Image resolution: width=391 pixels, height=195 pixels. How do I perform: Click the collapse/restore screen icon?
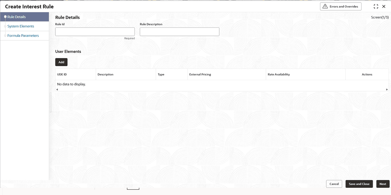pos(376,6)
